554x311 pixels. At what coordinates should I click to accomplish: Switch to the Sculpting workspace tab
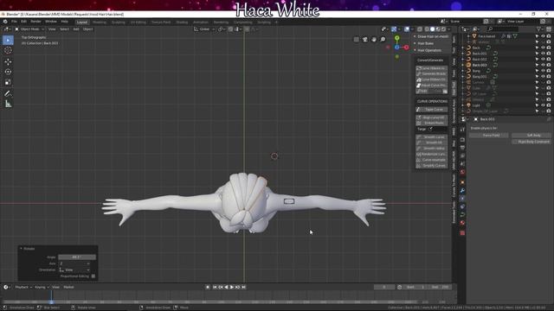(x=119, y=22)
